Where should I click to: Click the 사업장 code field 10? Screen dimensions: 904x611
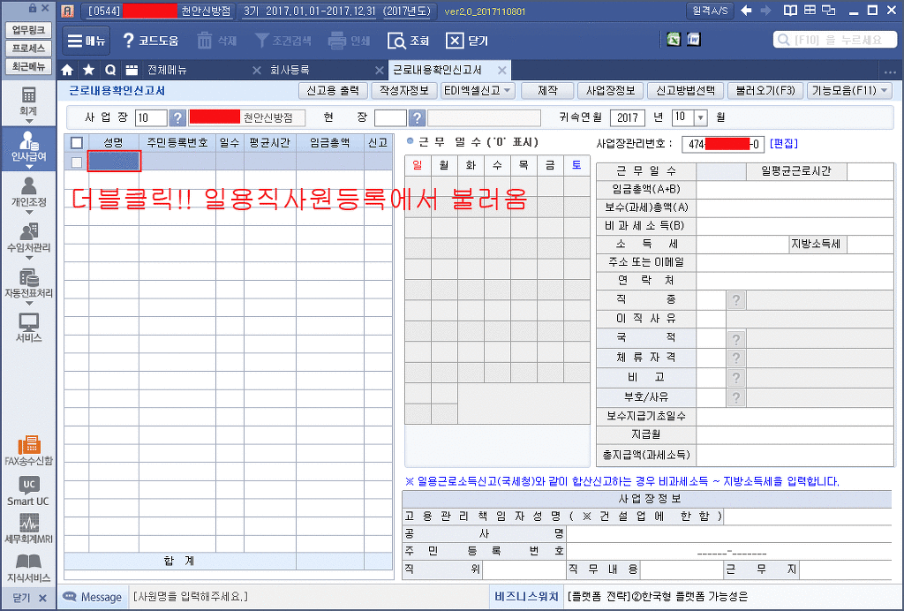150,117
